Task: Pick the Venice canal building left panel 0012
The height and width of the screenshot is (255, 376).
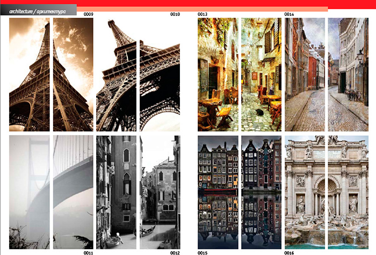Action: pos(117,192)
